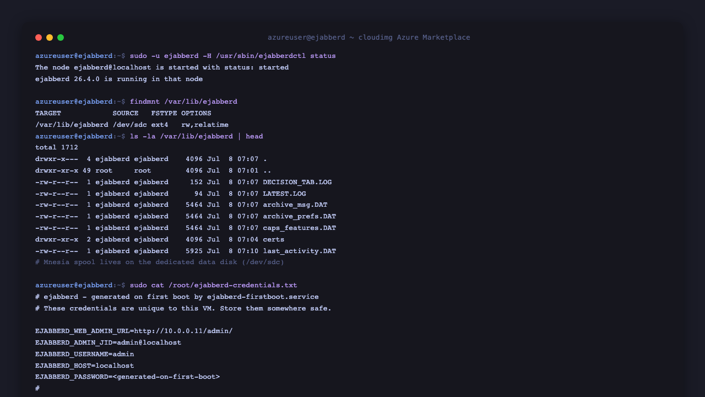Click the line 'The node ejabberd@localhost is started'
The height and width of the screenshot is (397, 705).
point(162,67)
